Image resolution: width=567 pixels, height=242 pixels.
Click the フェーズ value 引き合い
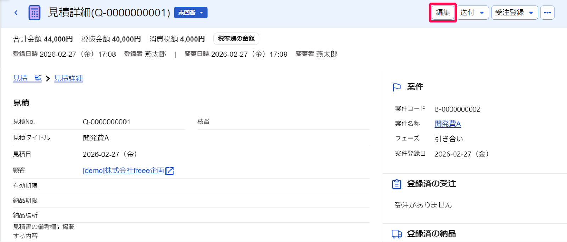click(449, 139)
